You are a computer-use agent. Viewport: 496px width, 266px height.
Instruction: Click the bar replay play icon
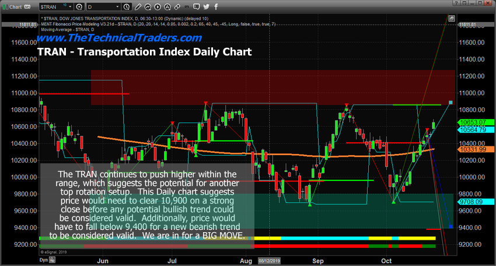[158, 6]
